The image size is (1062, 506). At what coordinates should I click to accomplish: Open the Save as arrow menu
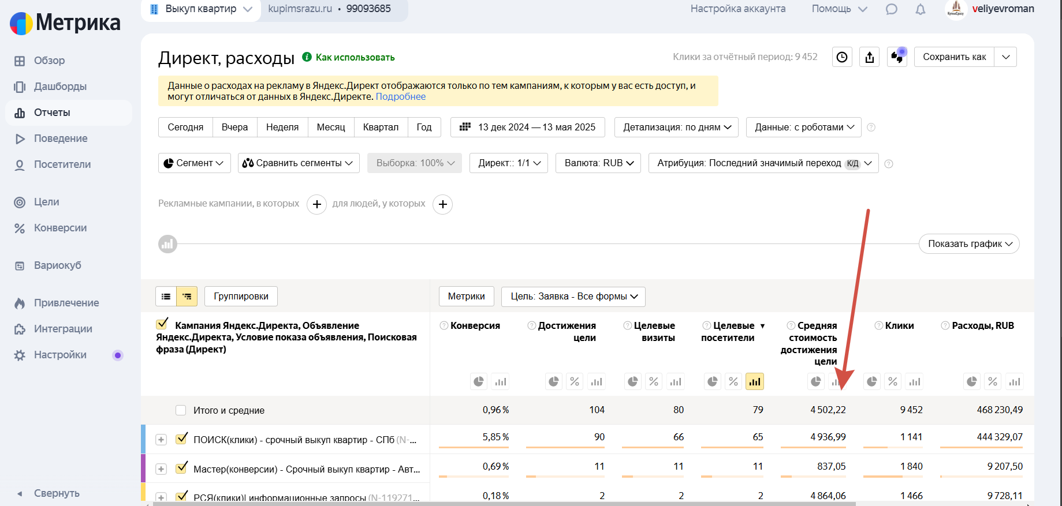pos(1005,57)
